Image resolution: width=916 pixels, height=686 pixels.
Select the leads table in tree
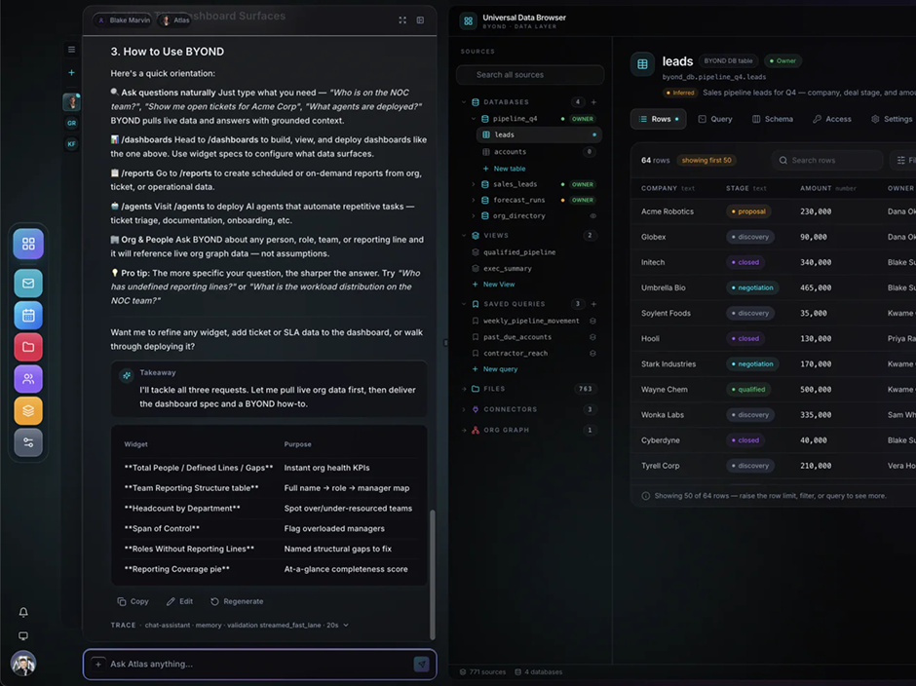pos(539,135)
